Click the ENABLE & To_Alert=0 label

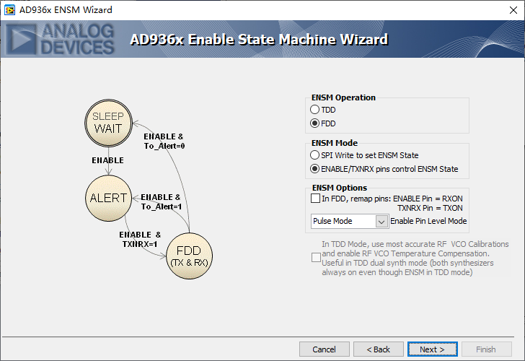pos(164,141)
